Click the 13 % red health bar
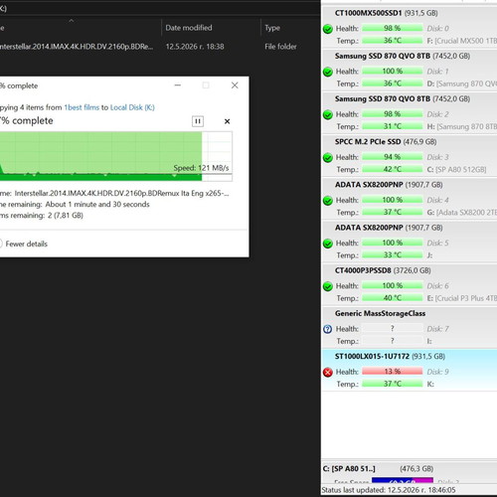 (x=393, y=372)
